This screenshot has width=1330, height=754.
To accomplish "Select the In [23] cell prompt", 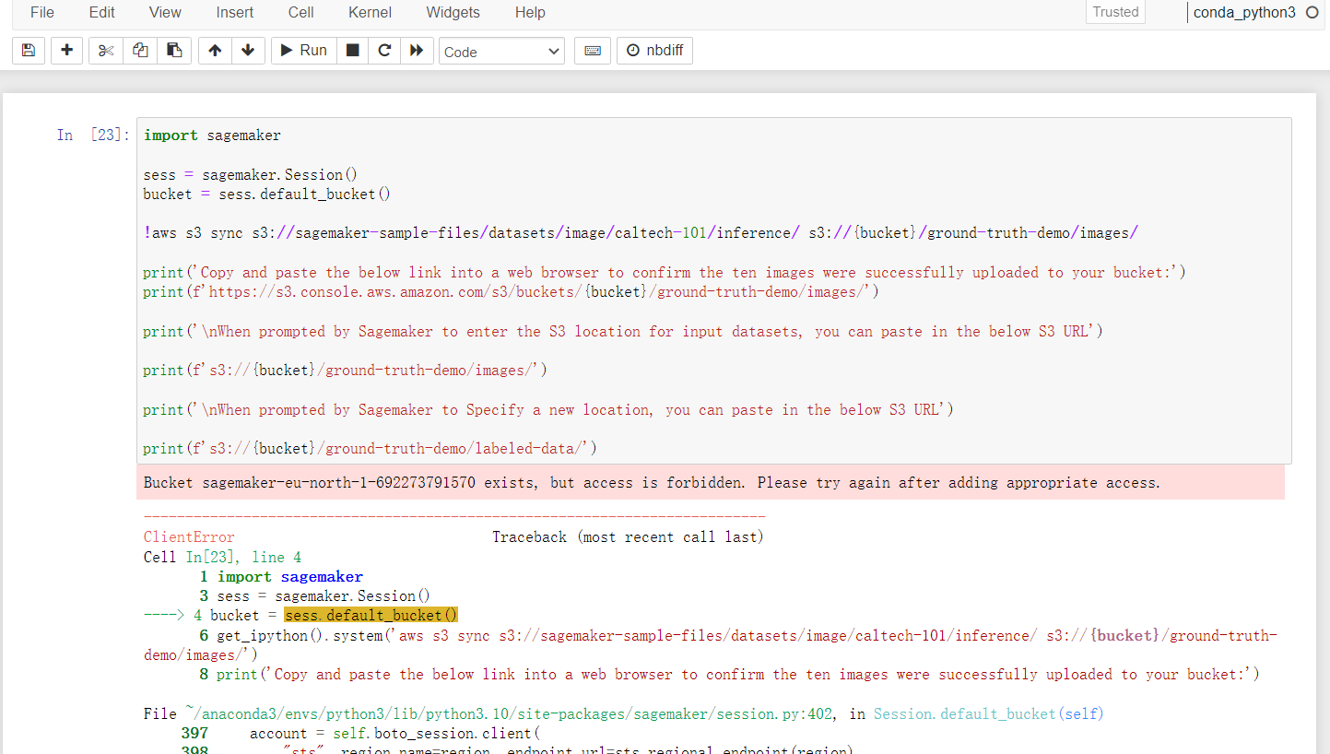I will coord(92,135).
